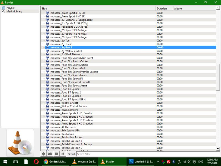Switch to Chrome Golden Multi window

[x=56, y=162]
